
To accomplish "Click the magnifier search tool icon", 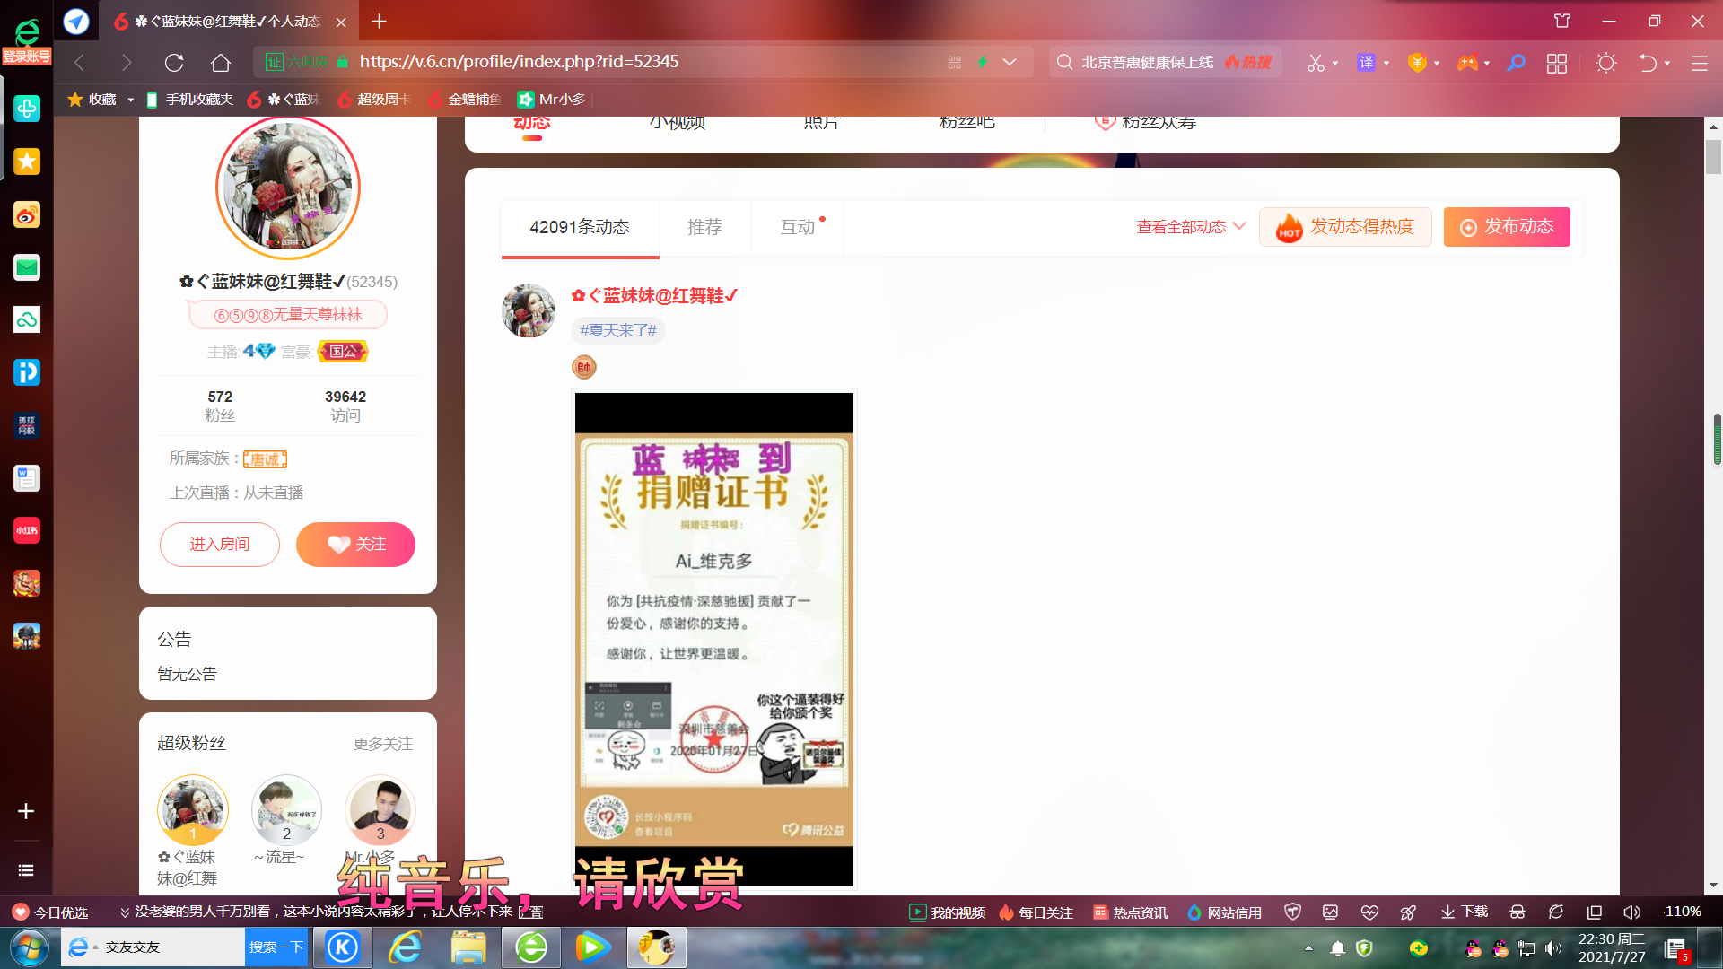I will pos(1516,63).
